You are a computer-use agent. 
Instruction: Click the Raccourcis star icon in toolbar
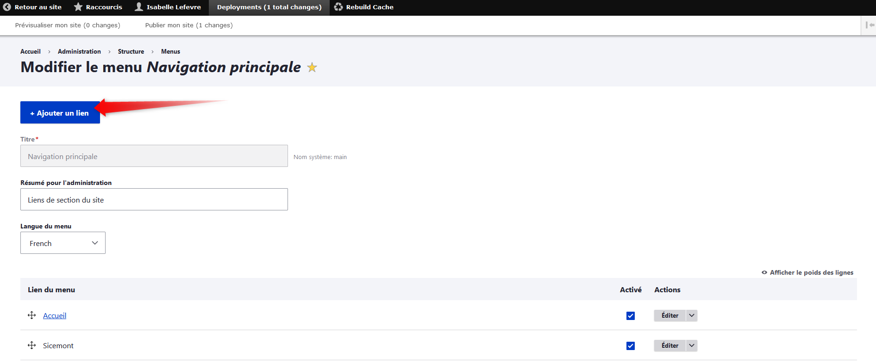click(x=78, y=7)
